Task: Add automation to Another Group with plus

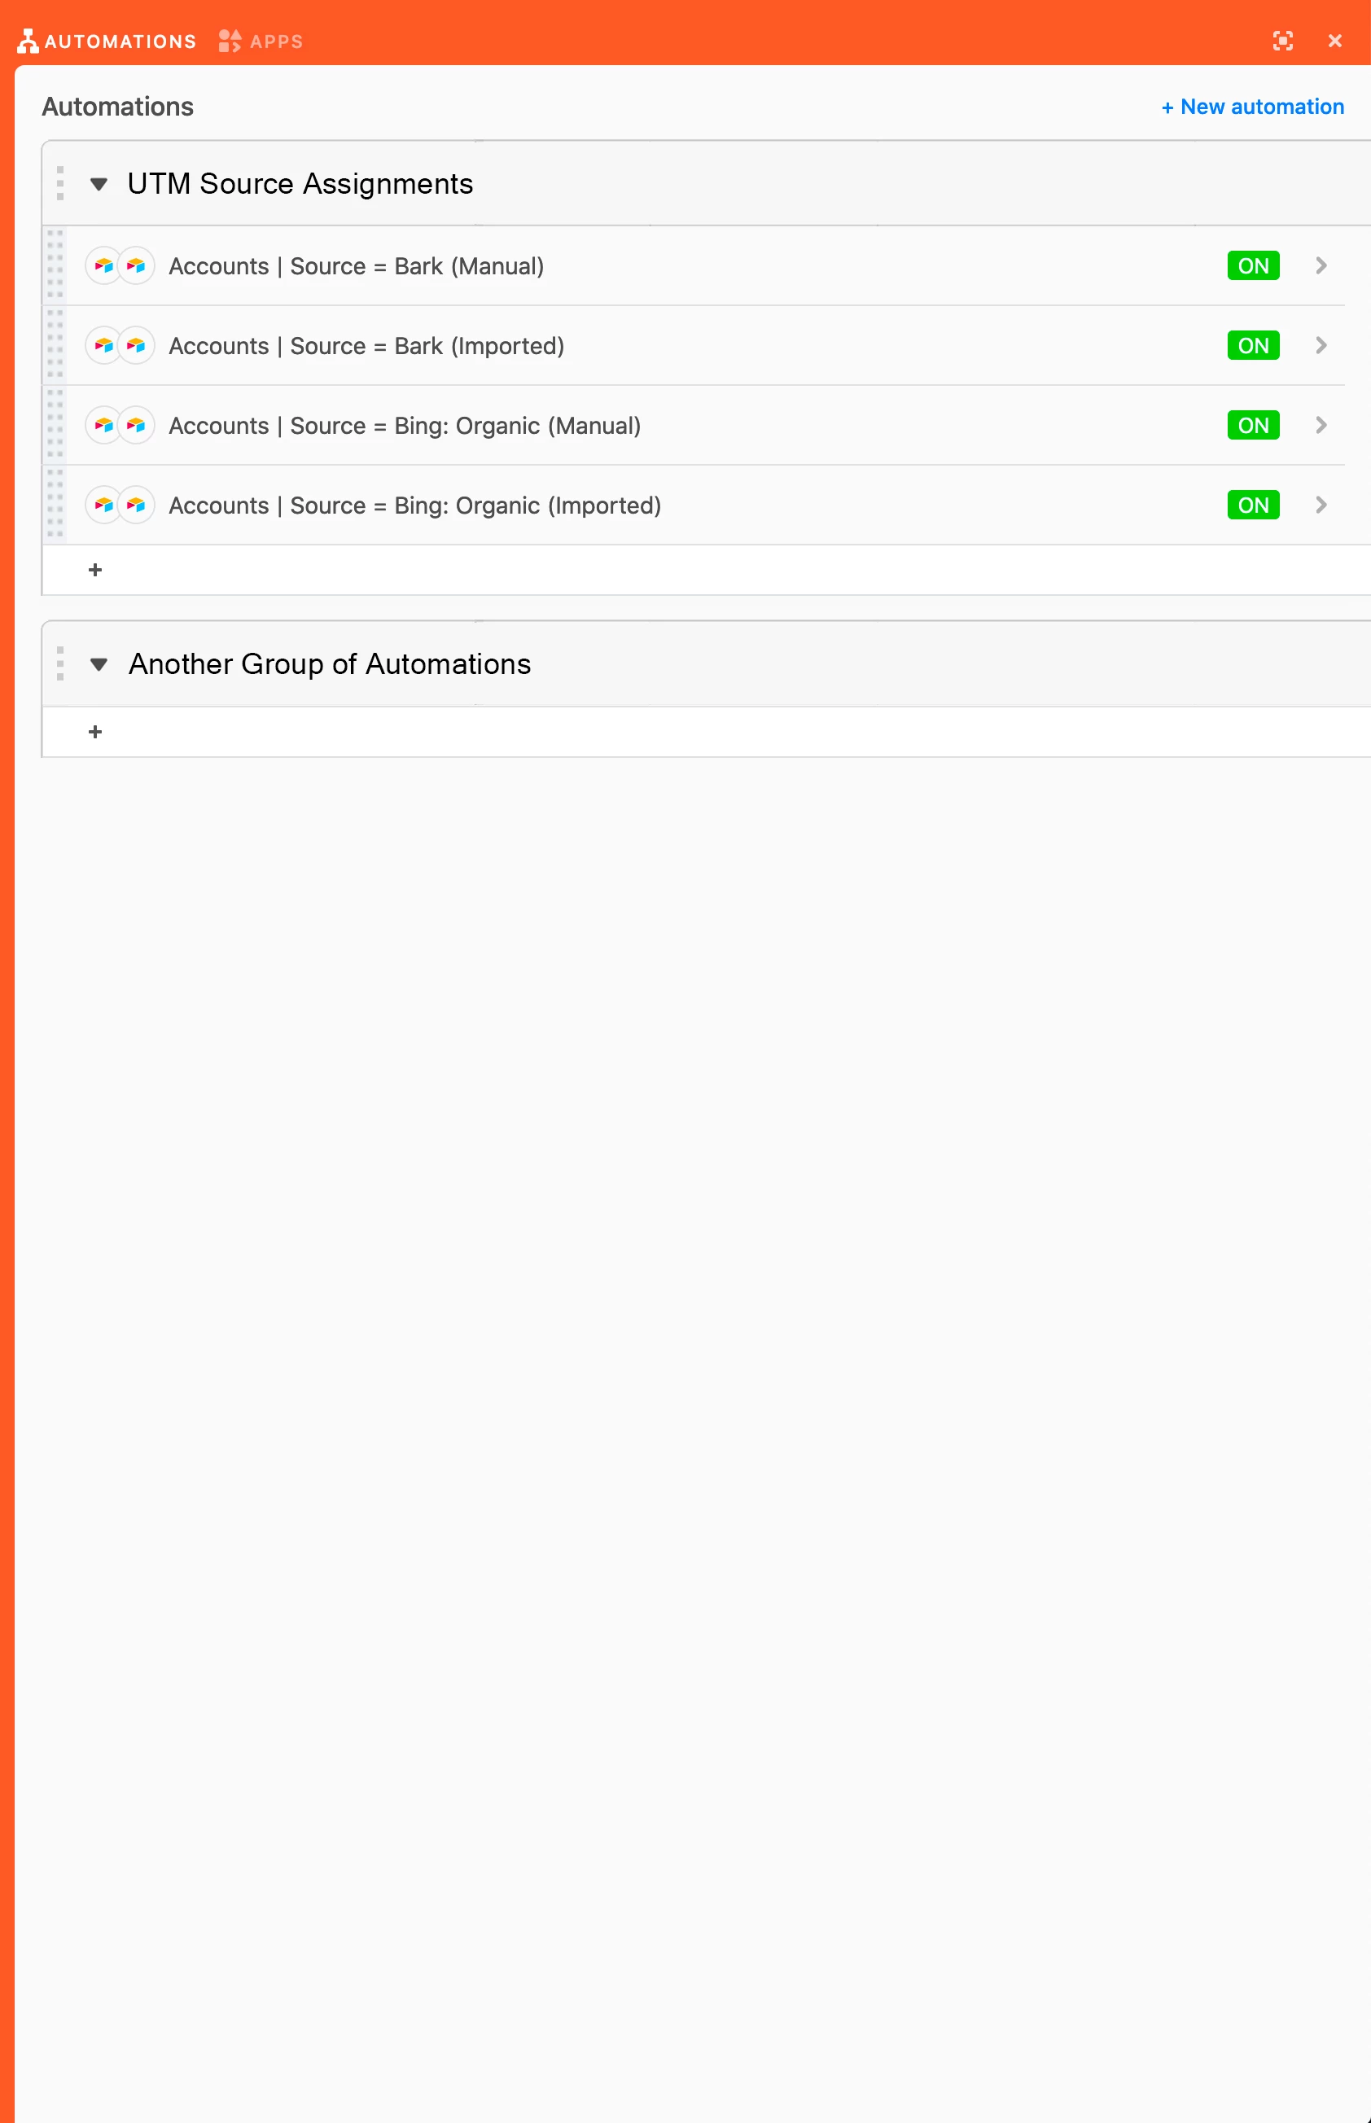Action: pyautogui.click(x=95, y=732)
